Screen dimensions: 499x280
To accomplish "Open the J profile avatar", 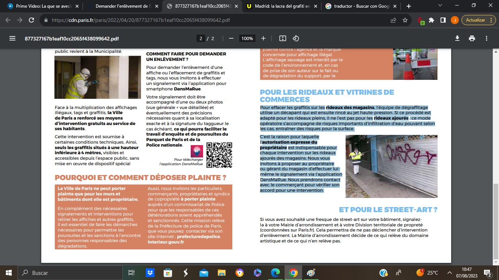I will pos(454,20).
